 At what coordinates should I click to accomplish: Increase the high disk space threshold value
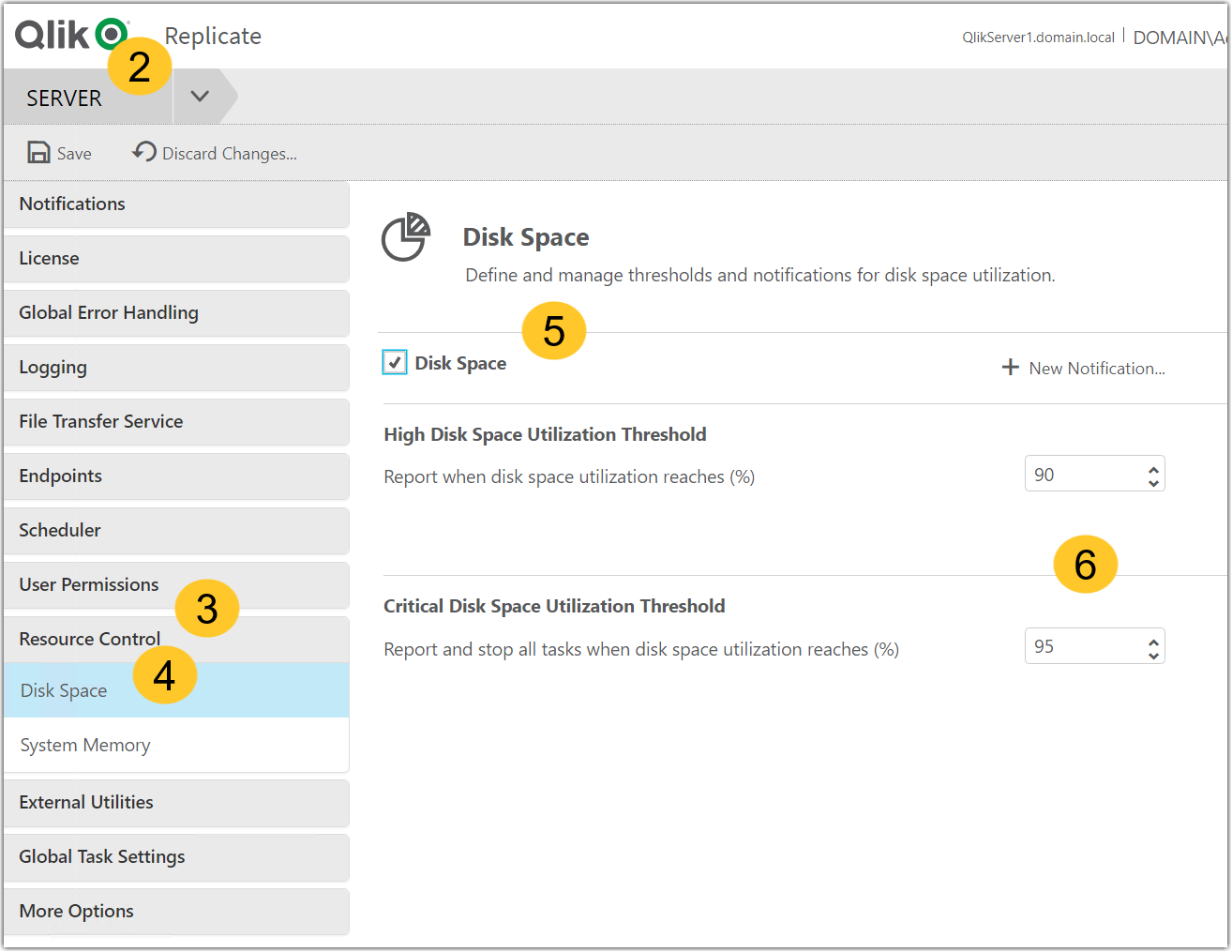click(1153, 468)
